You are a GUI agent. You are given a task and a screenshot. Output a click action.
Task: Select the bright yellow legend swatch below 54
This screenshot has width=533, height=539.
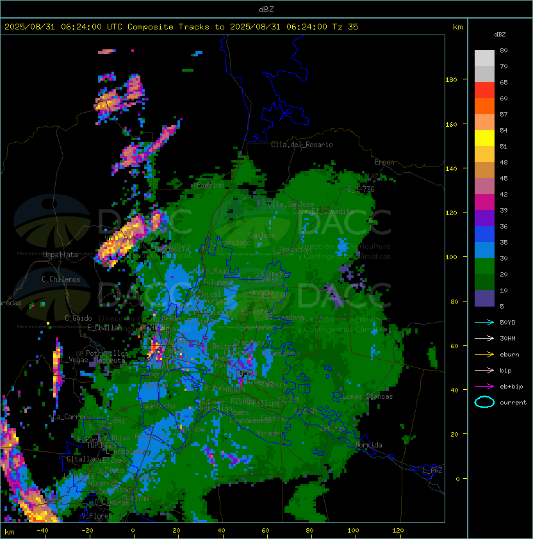point(484,138)
